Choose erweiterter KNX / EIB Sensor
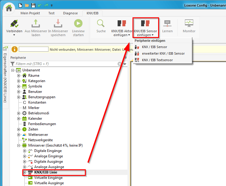Image resolution: width=226 pixels, height=186 pixels. 163,53
